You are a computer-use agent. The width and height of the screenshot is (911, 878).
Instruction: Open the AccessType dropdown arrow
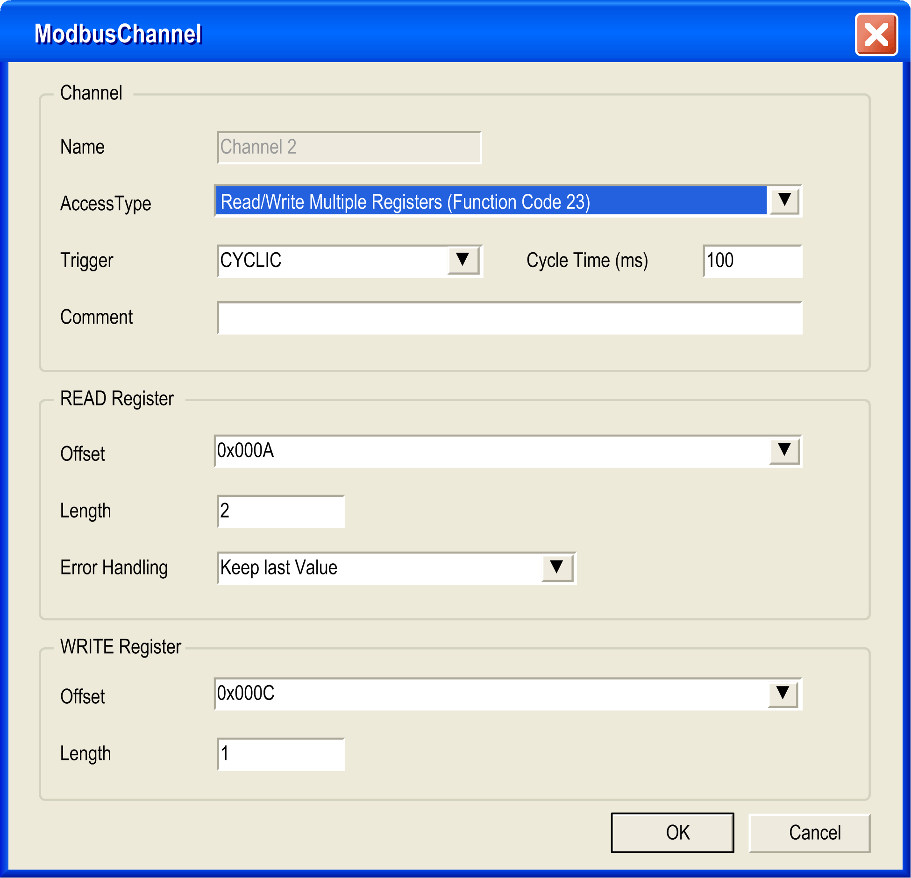[784, 201]
